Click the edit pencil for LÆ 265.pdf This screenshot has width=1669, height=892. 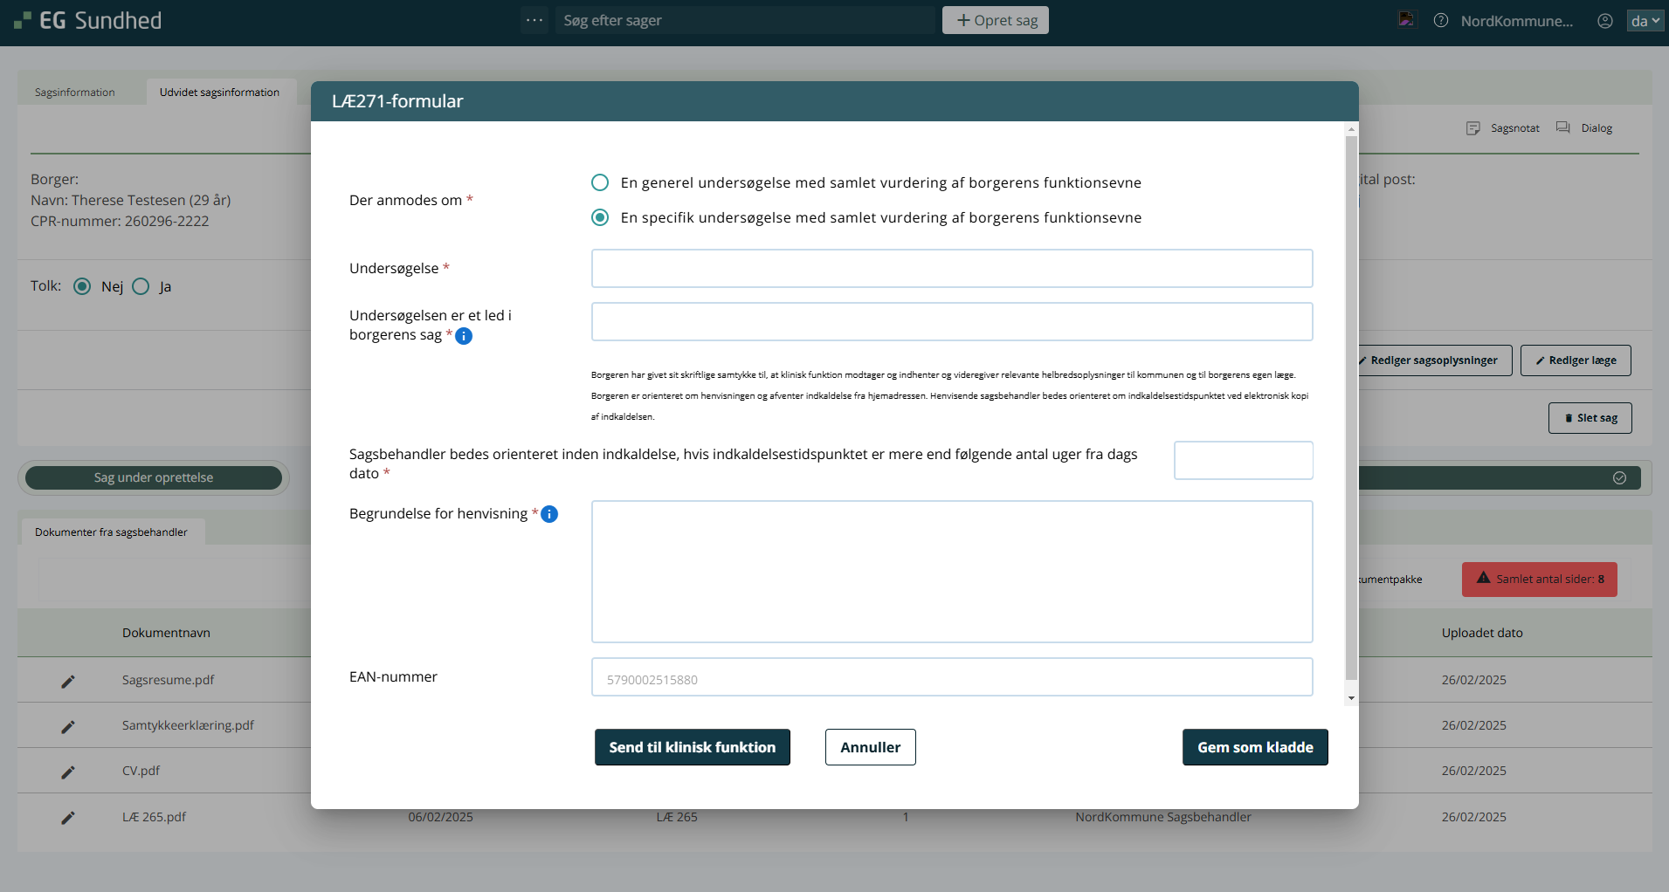coord(68,818)
